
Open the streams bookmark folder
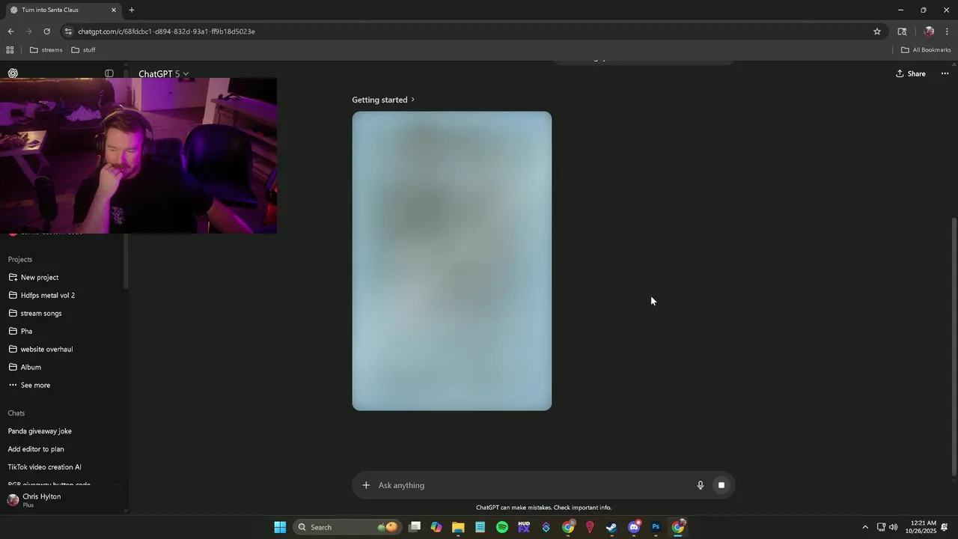(46, 50)
